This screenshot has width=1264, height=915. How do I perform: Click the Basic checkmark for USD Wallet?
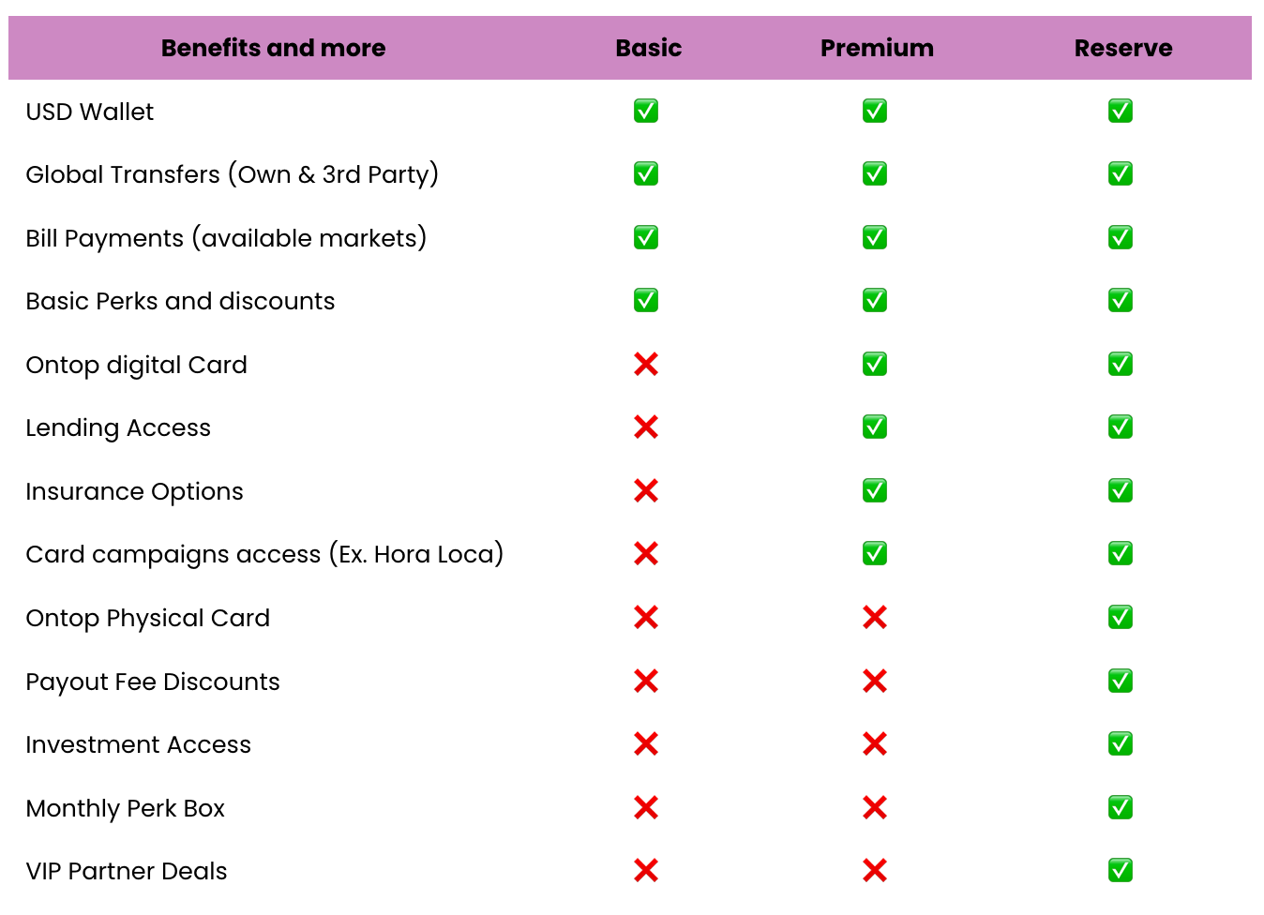coord(646,111)
